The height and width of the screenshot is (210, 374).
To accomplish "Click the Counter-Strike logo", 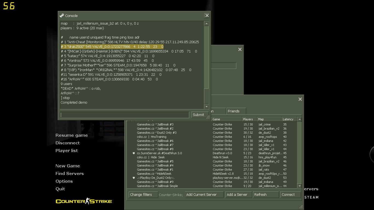I will pos(84,201).
